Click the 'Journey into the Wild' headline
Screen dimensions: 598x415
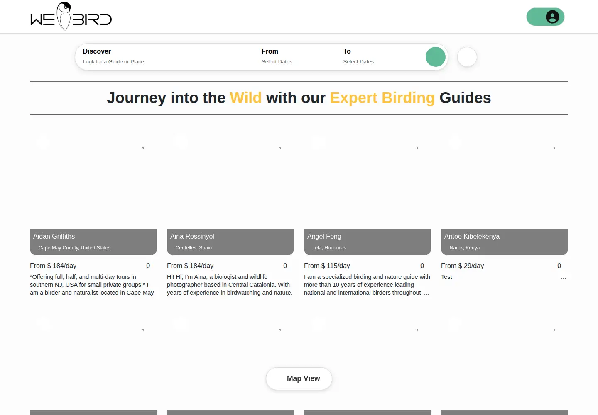(x=299, y=98)
